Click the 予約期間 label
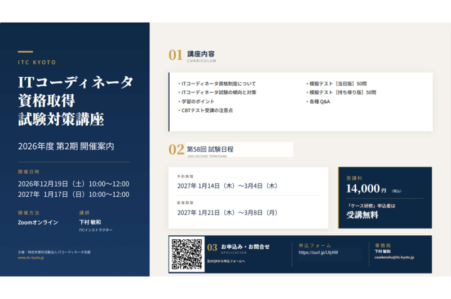The height and width of the screenshot is (299, 451). click(185, 177)
